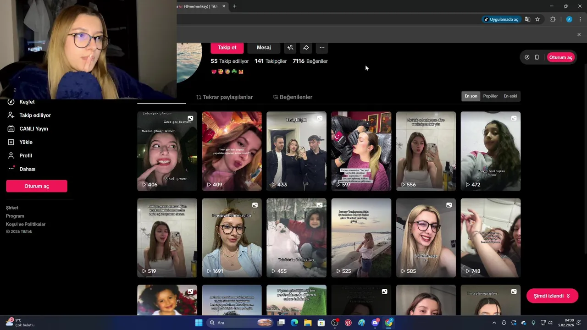The height and width of the screenshot is (330, 587).
Task: Switch to Beğenilenler tab
Action: (x=293, y=97)
